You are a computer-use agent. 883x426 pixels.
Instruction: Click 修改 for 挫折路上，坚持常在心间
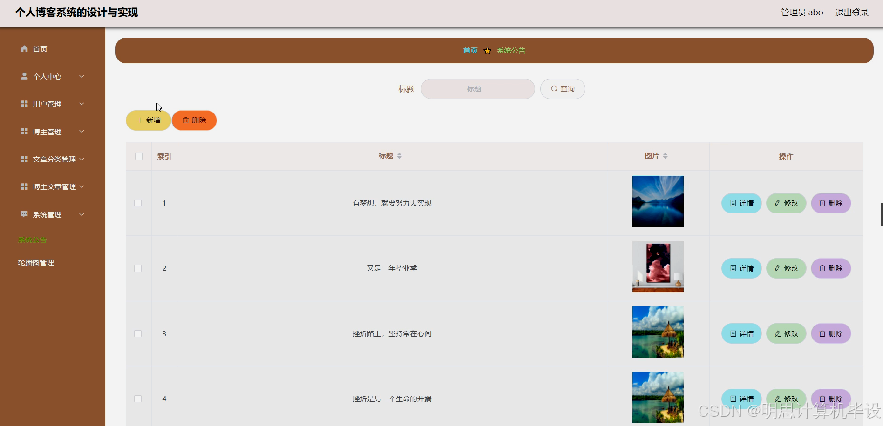(786, 334)
